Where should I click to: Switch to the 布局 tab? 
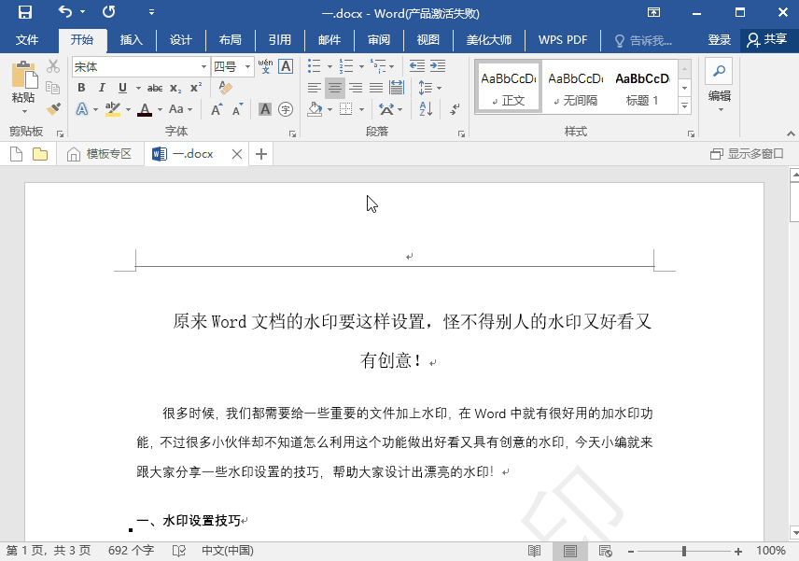(x=230, y=40)
